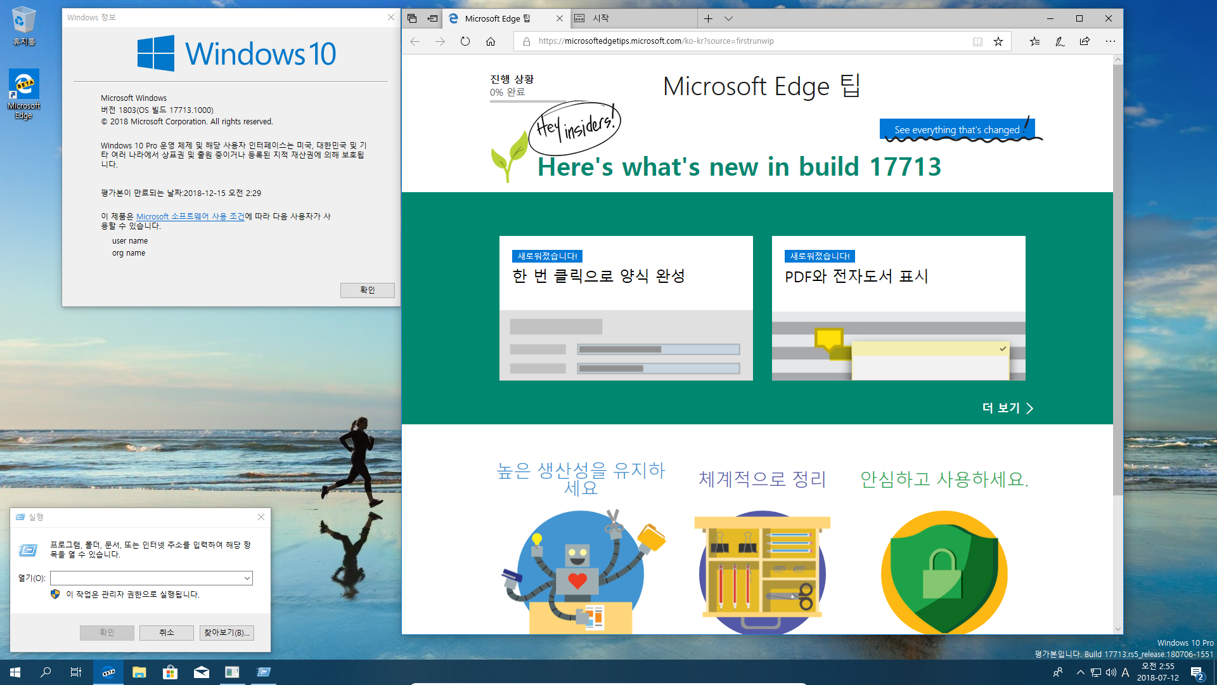Close the Windows 정보 dialog
The image size is (1217, 685).
point(391,17)
